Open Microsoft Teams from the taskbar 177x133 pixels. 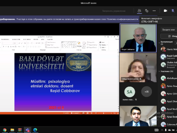pos(28,130)
